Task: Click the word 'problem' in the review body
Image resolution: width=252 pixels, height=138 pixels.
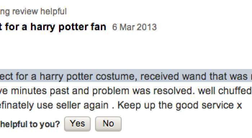Action: tap(111, 91)
